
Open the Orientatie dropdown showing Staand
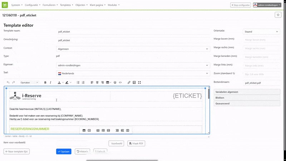point(261,31)
